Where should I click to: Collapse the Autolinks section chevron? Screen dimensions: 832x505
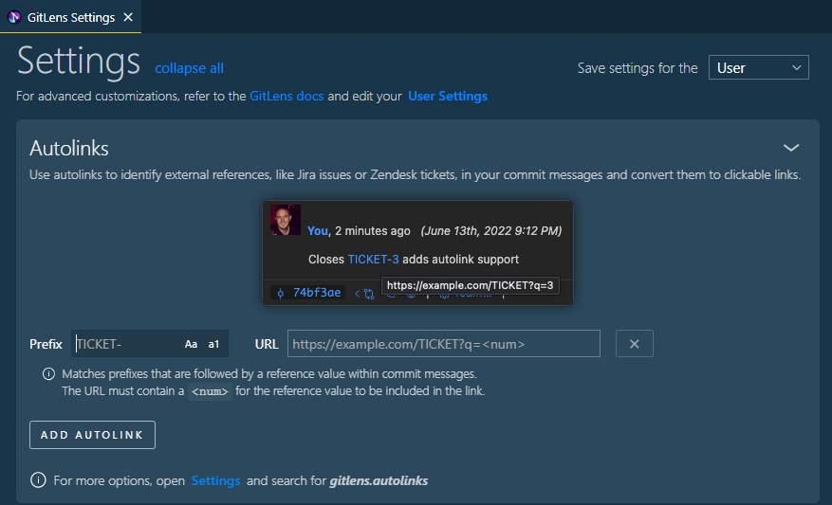coord(791,148)
